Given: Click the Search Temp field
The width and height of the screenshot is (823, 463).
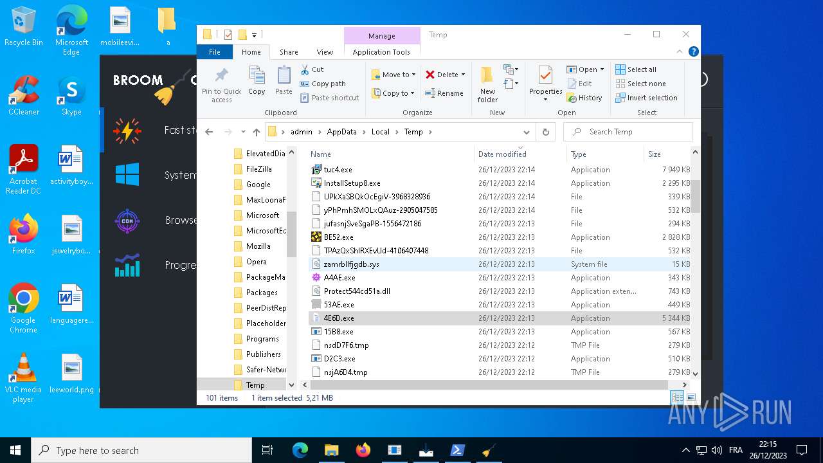Looking at the screenshot, I should point(628,132).
